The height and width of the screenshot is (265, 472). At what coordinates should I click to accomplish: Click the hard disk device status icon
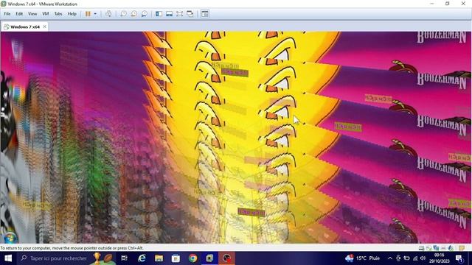(421, 248)
